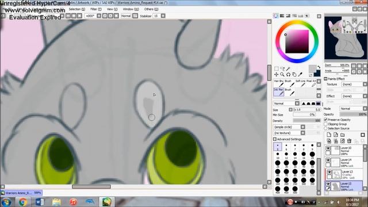Choose the Hair Bru brush
368x207 pixels.
[x=278, y=83]
